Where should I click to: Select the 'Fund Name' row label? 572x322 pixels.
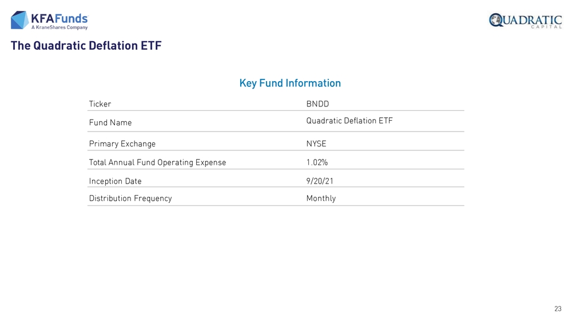110,123
